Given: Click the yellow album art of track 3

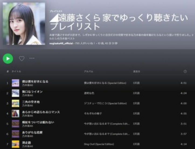Looking at the screenshot, I should pos(16,103).
